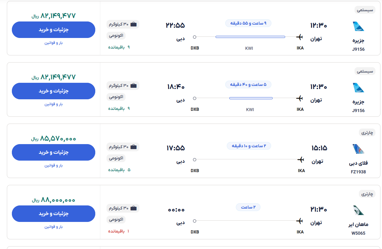
Task: Click the KWI layover bar on the first flight
Action: [250, 37]
